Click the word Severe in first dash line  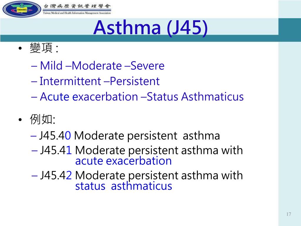point(148,66)
